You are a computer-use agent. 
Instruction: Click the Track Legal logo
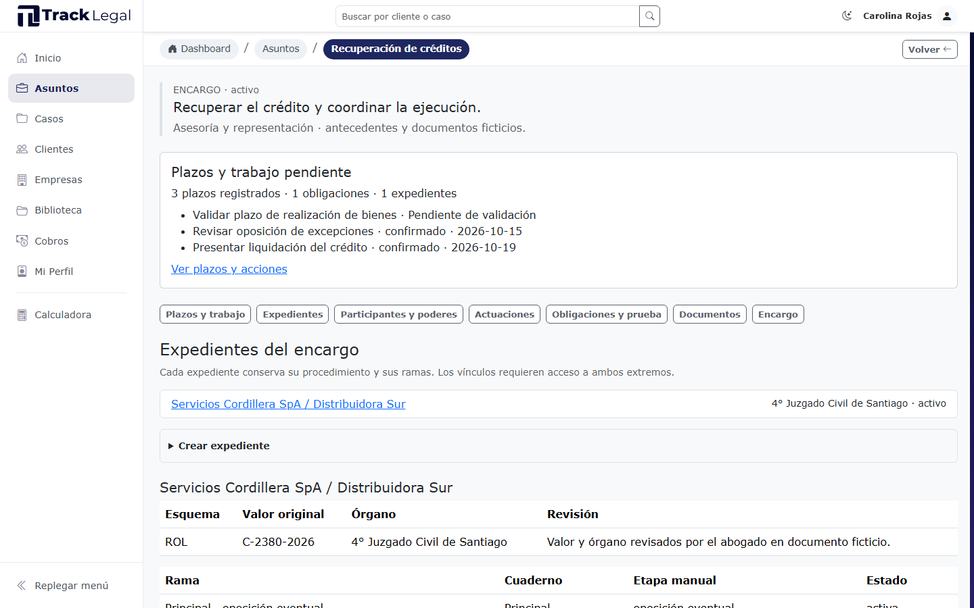(x=74, y=16)
